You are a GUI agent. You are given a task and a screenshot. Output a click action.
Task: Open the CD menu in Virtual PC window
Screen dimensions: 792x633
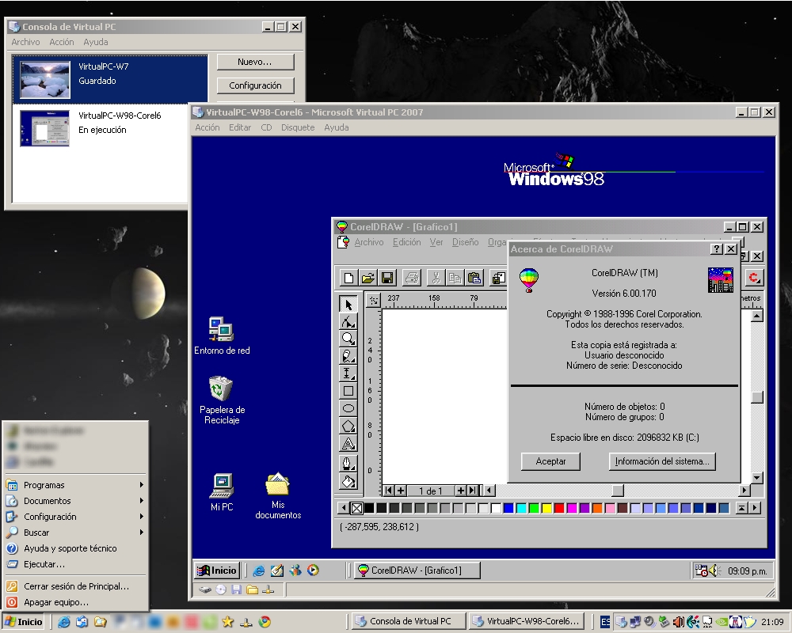[266, 127]
